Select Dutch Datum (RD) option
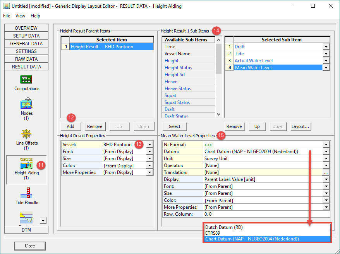 pos(224,227)
